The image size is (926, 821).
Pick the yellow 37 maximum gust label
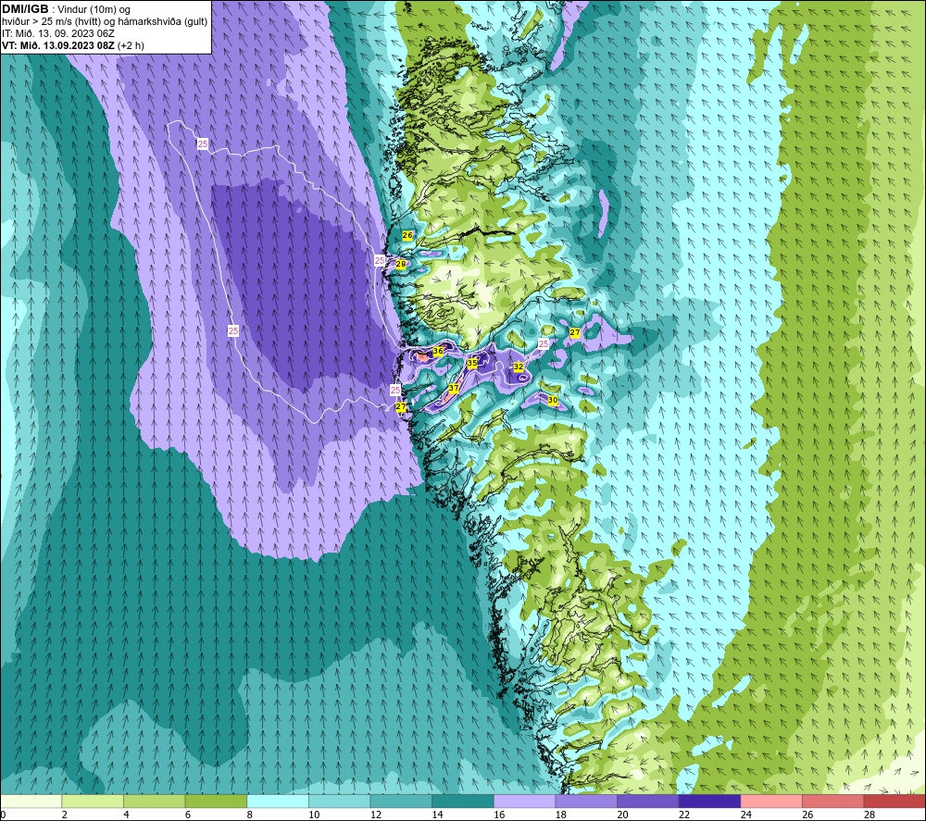coord(454,389)
